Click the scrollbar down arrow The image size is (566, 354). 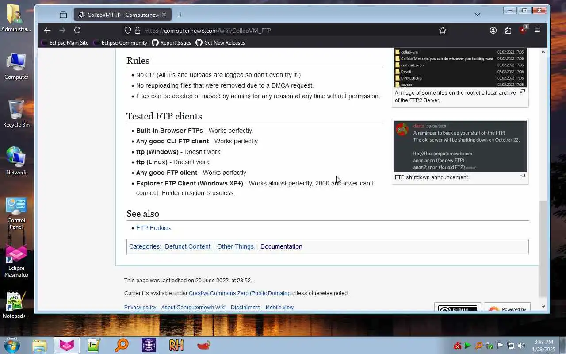543,306
